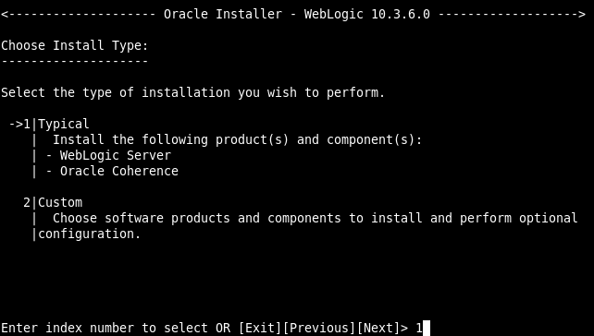Click the [Previous] option in the prompt
594x336 pixels.
(319, 328)
